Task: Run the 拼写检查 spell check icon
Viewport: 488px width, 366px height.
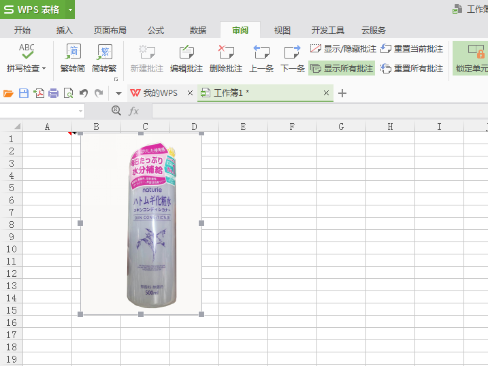Action: tap(27, 52)
